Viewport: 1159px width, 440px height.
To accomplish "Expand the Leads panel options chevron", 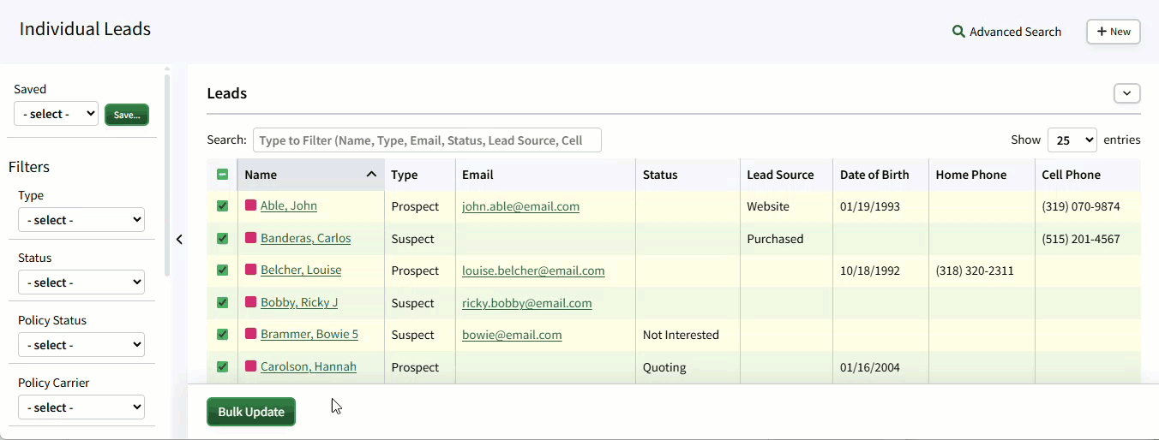I will [x=1127, y=93].
